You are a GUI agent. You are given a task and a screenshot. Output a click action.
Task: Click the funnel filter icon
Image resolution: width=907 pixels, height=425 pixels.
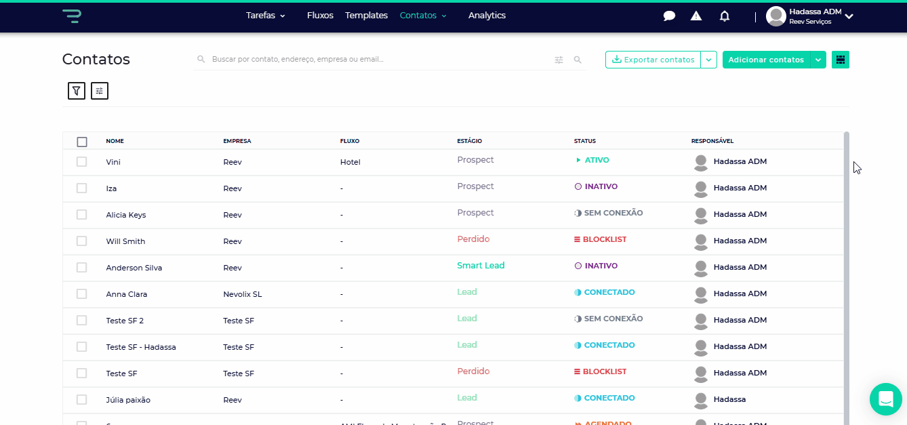[x=77, y=91]
